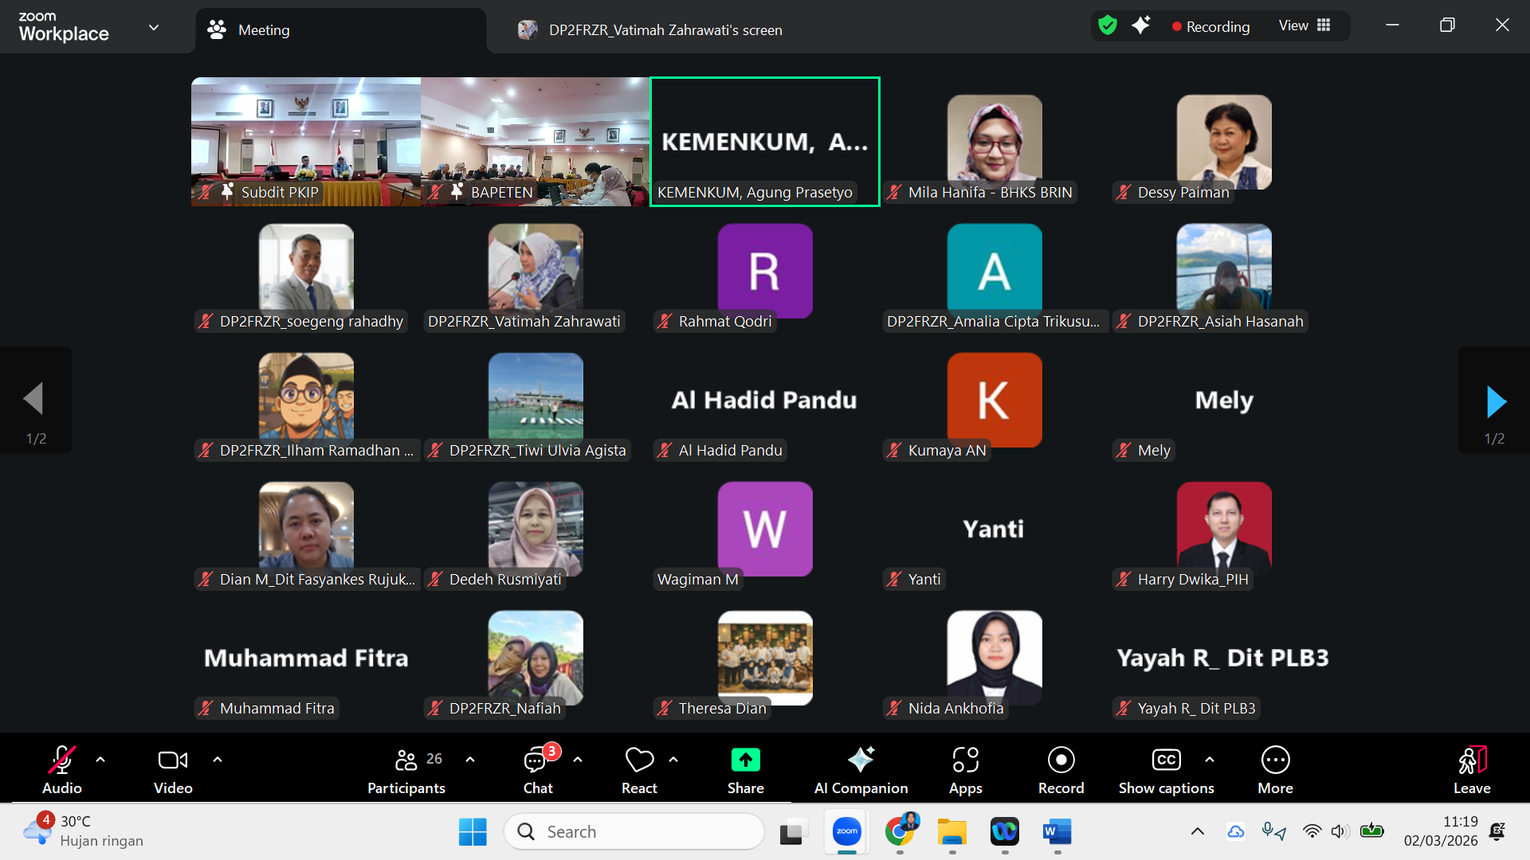Go to next gallery page arrow

[x=1496, y=401]
